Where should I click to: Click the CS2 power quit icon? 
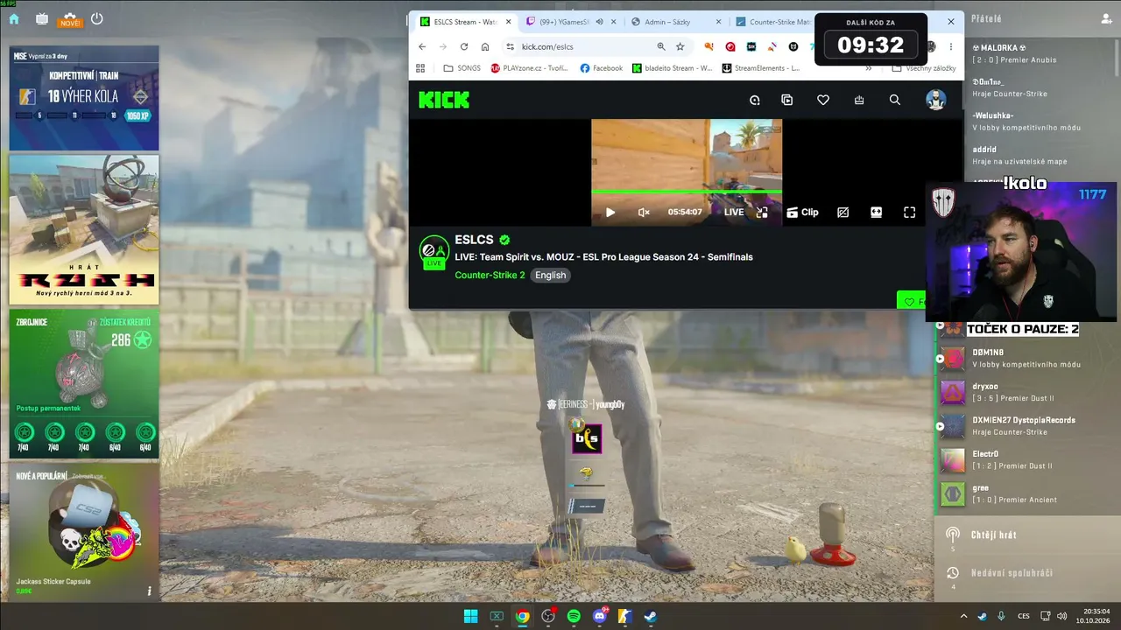coord(97,18)
